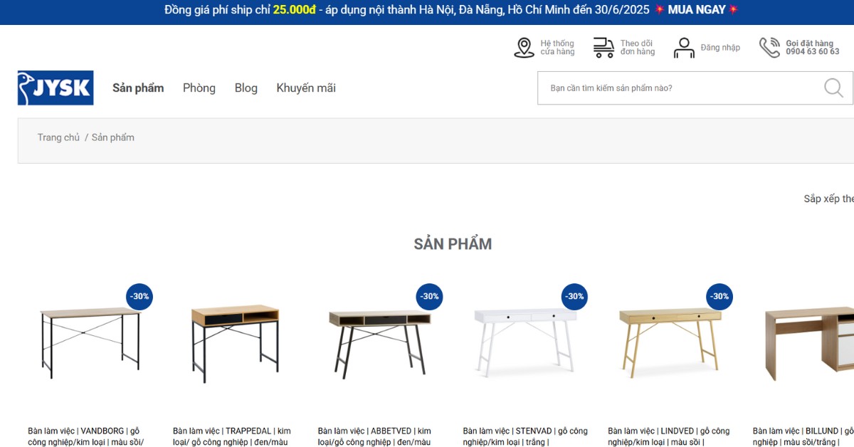Expand the Sắp xếp theo sorting dropdown
Image resolution: width=854 pixels, height=447 pixels.
829,199
